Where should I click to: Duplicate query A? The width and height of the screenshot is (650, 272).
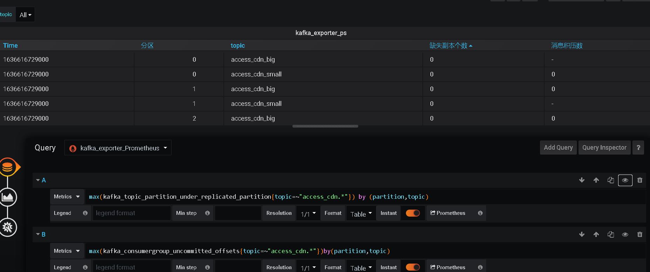click(610, 180)
